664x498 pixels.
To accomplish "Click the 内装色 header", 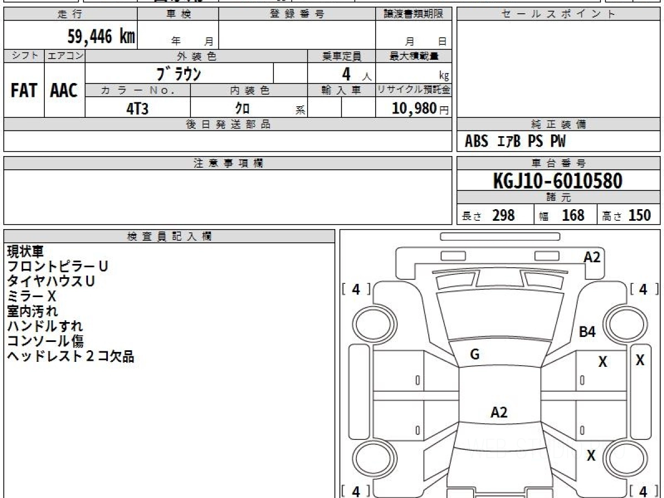I will tap(249, 91).
